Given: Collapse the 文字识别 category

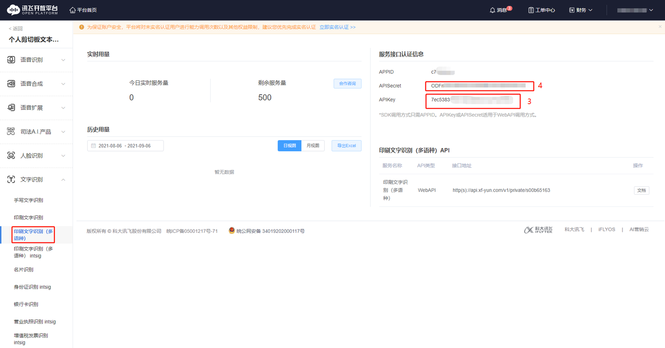Looking at the screenshot, I should coord(63,179).
